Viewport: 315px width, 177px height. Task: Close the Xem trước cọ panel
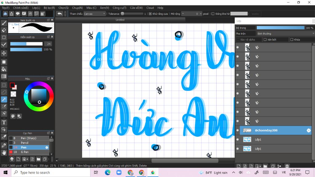52,20
